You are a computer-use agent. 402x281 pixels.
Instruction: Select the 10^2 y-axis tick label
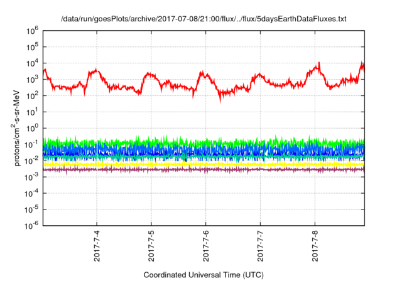(x=33, y=95)
